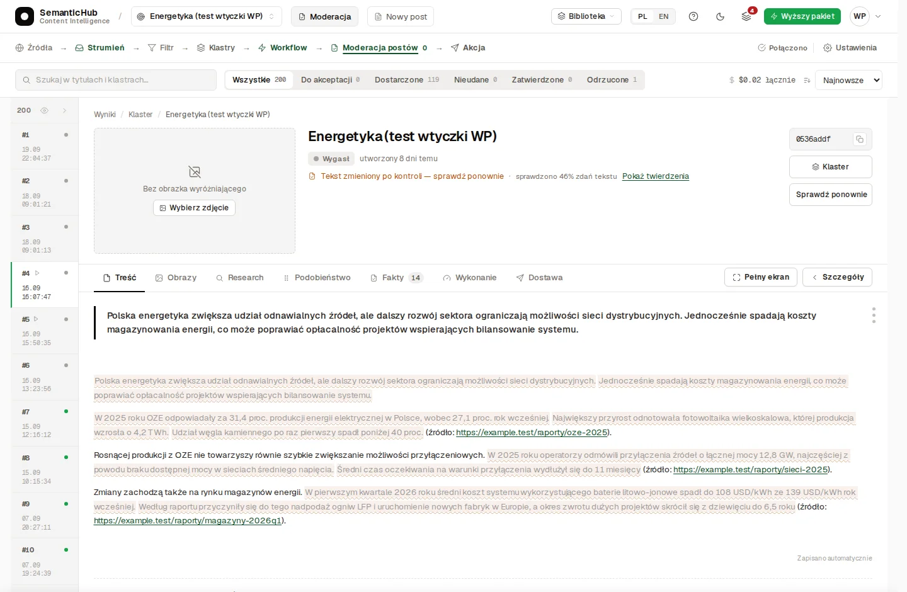Filter by Do akceptacji
Screen dimensions: 907x592
click(x=330, y=80)
